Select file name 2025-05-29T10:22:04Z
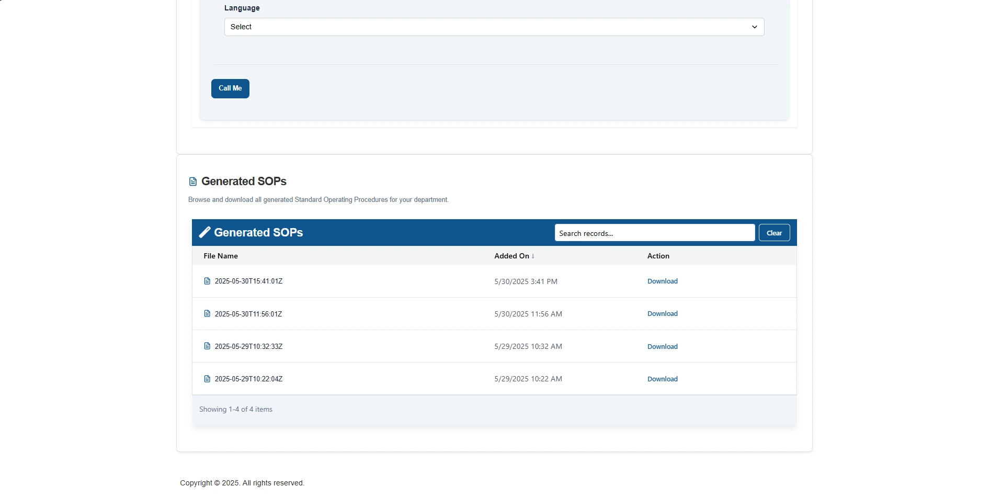990x498 pixels. 248,379
